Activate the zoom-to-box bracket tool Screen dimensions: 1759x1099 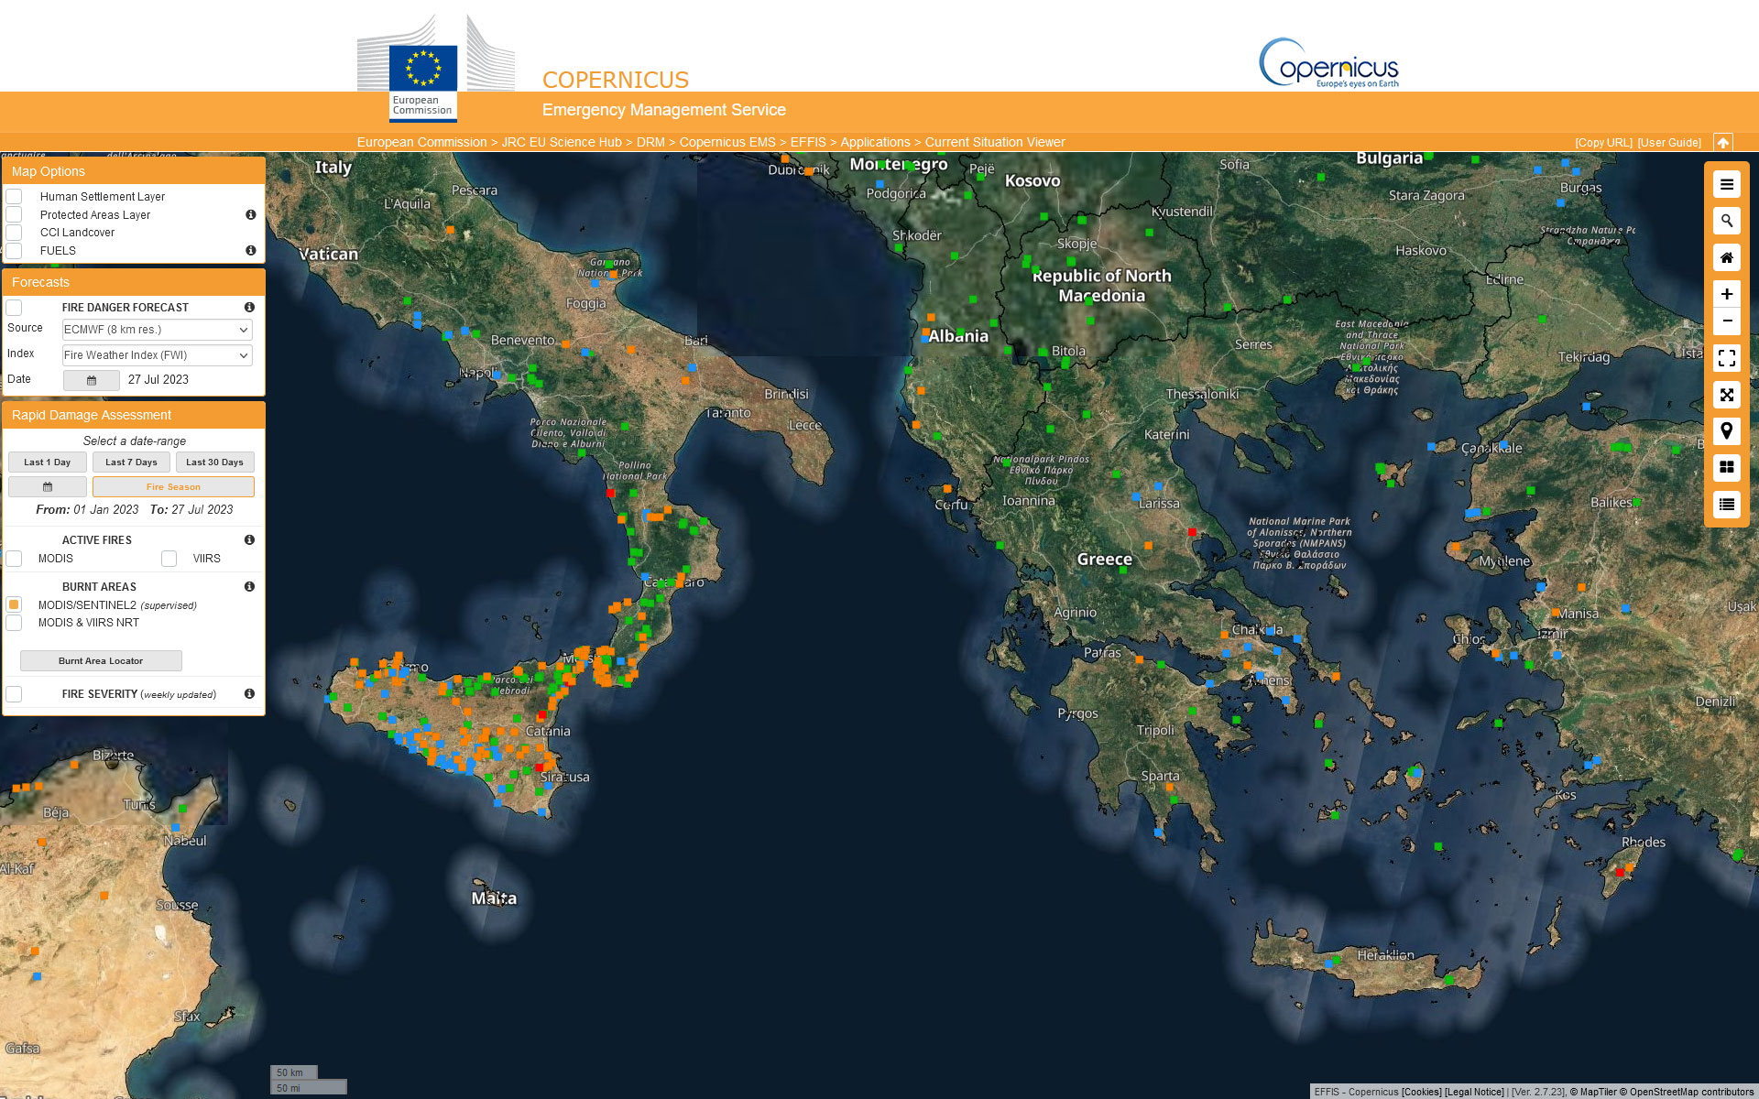tap(1726, 358)
